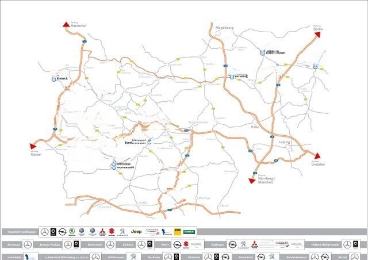Click the blue Zerbst/Anhalt location marker
This screenshot has height=260, width=368.
pyautogui.click(x=262, y=53)
